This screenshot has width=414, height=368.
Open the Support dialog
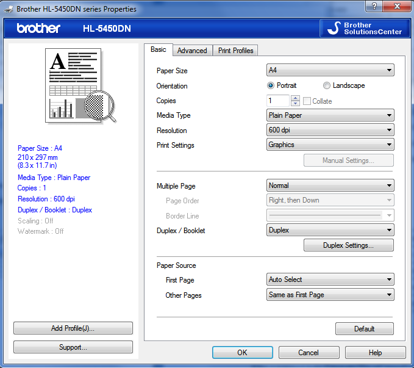73,347
